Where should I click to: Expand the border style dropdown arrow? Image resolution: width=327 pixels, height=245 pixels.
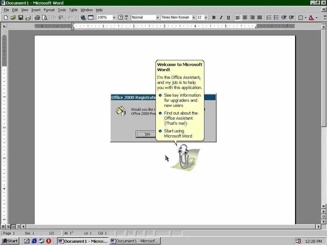point(306,18)
